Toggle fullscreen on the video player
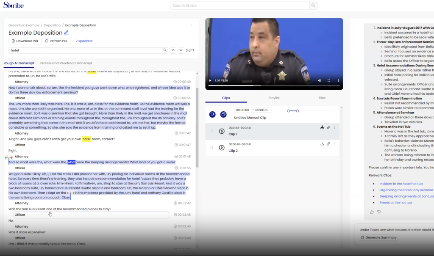434x256 pixels. point(329,80)
